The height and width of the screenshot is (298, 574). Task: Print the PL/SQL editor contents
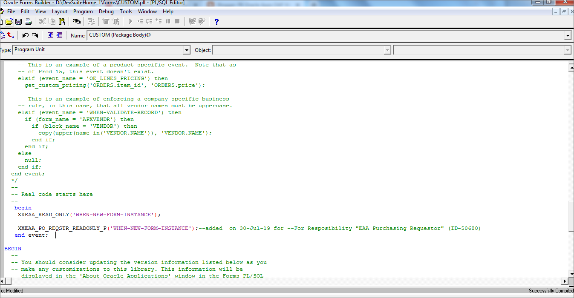(x=27, y=22)
